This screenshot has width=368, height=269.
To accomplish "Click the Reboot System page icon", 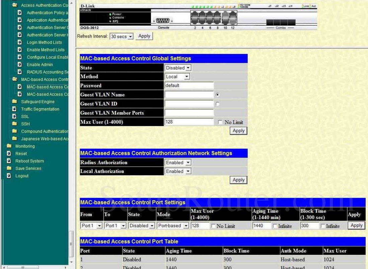I will click(9, 161).
